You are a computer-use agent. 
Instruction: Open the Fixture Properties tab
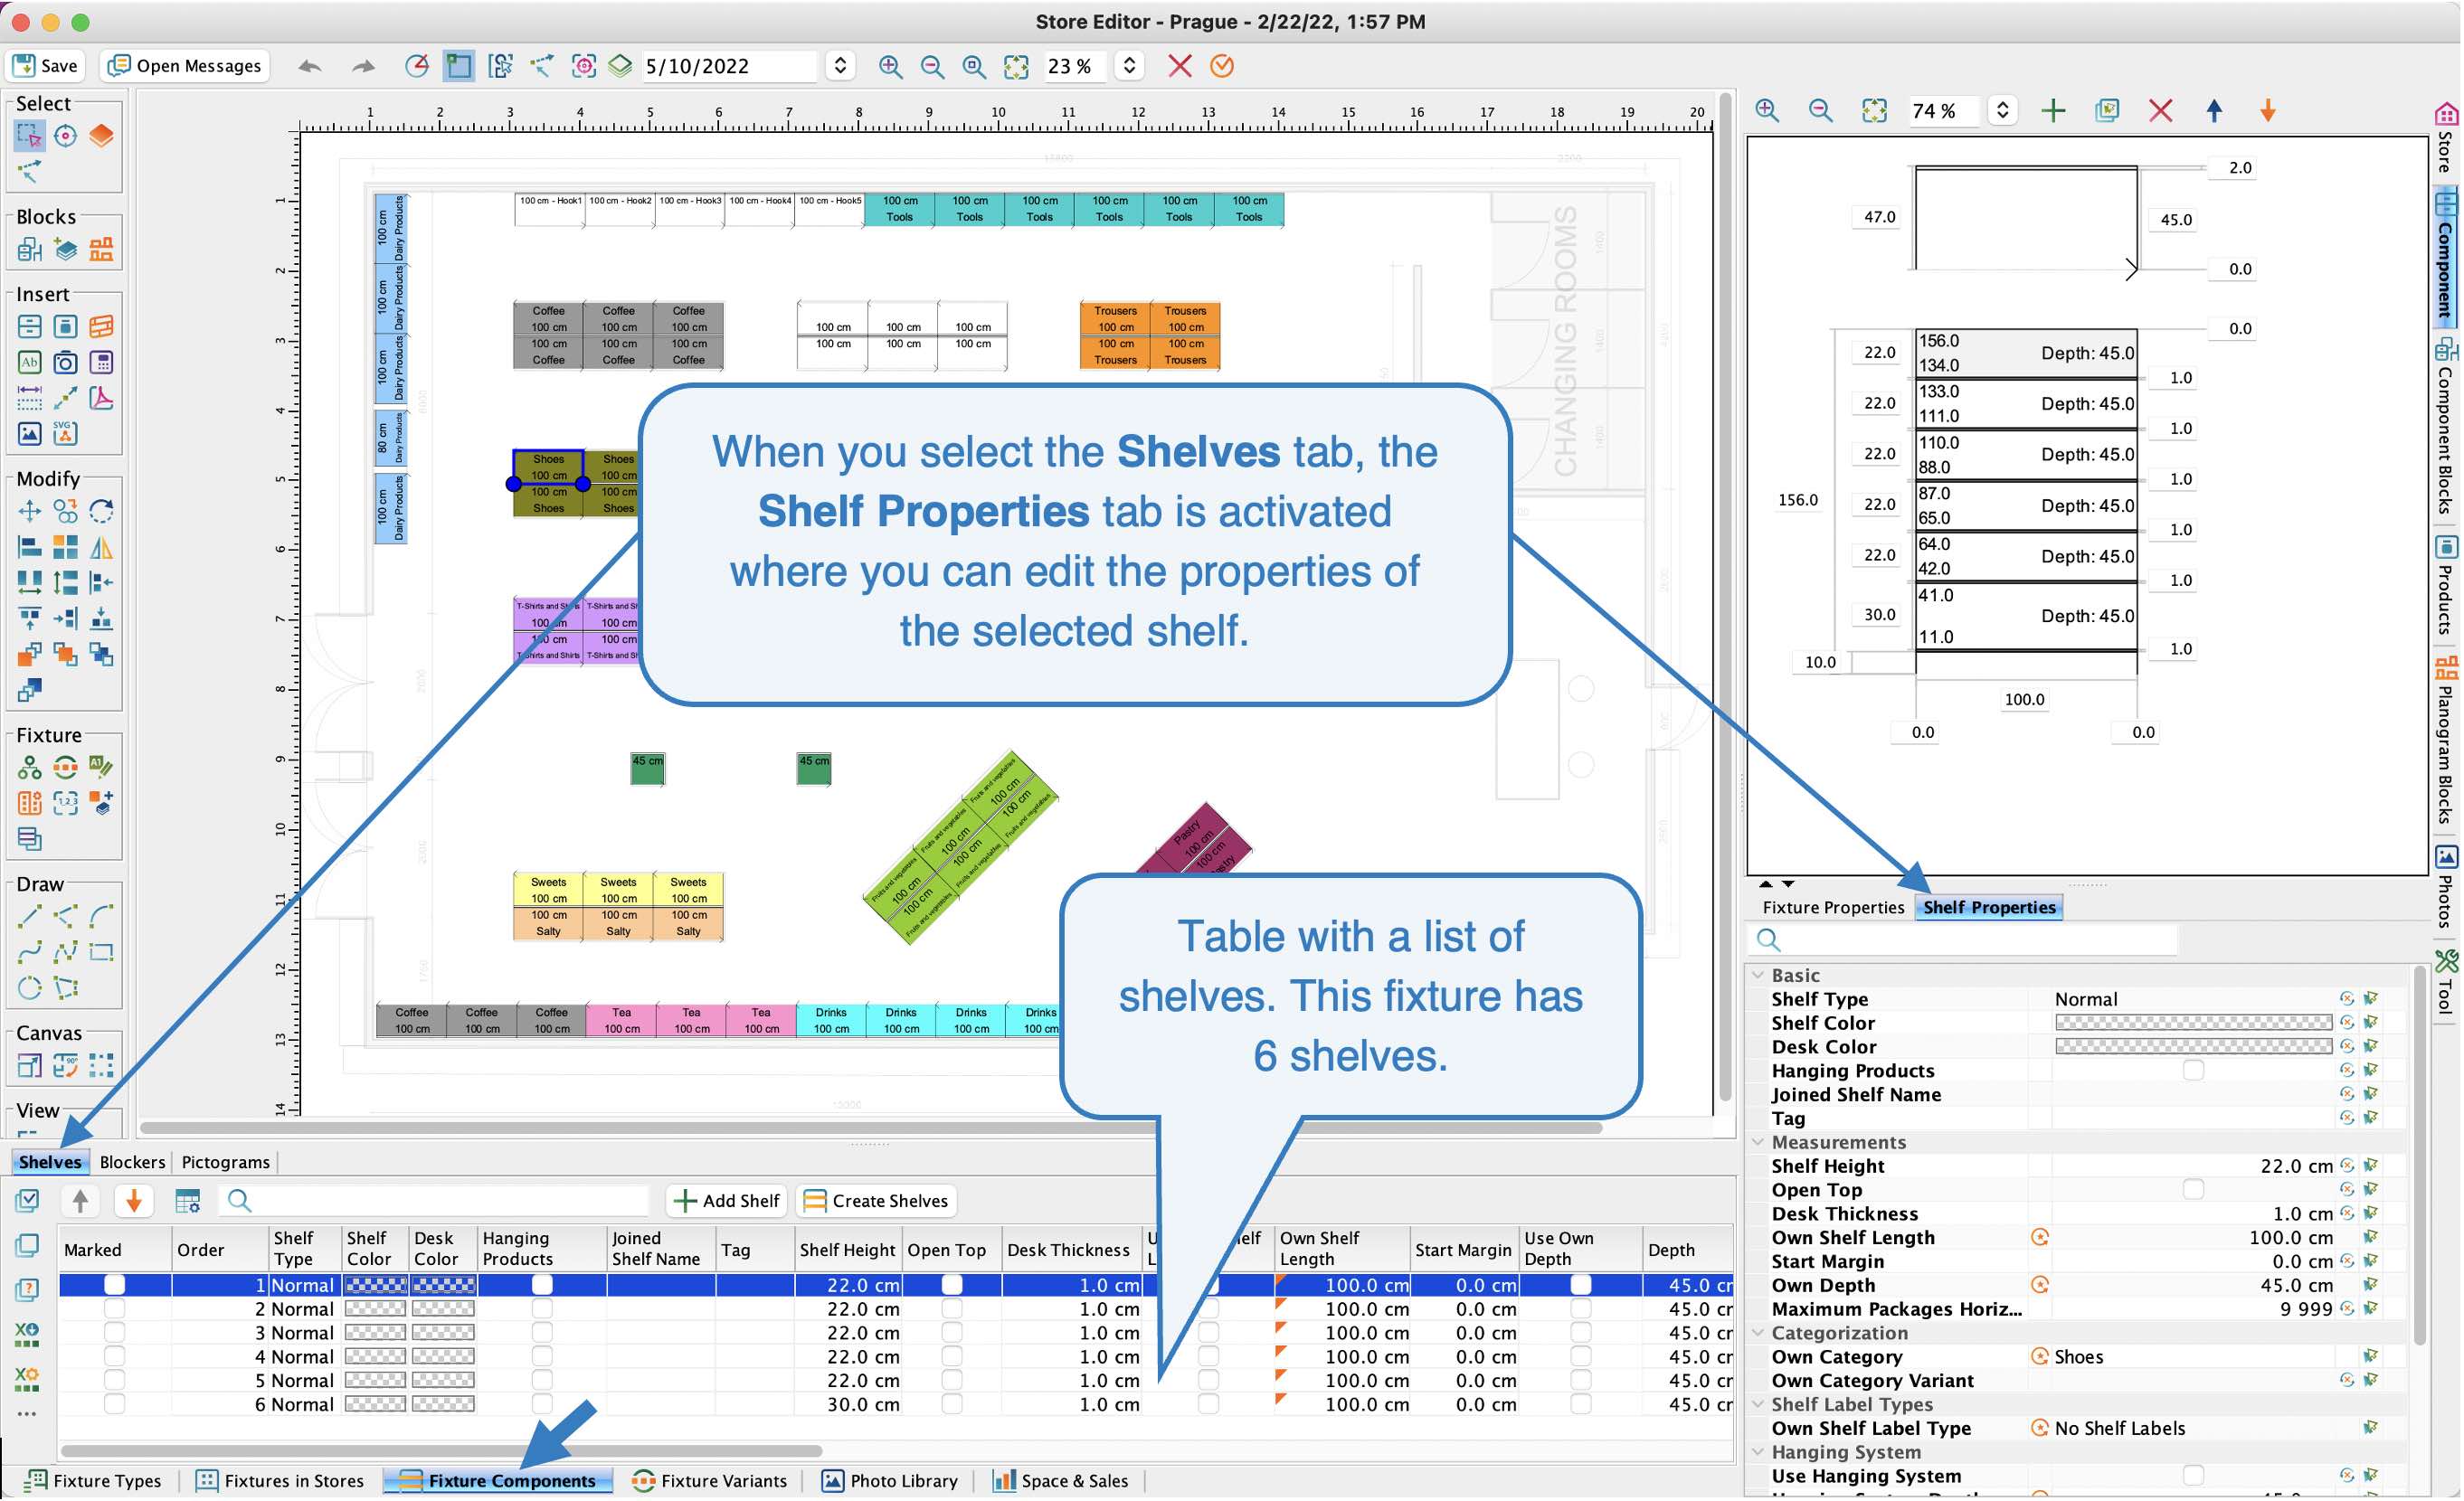tap(1833, 908)
